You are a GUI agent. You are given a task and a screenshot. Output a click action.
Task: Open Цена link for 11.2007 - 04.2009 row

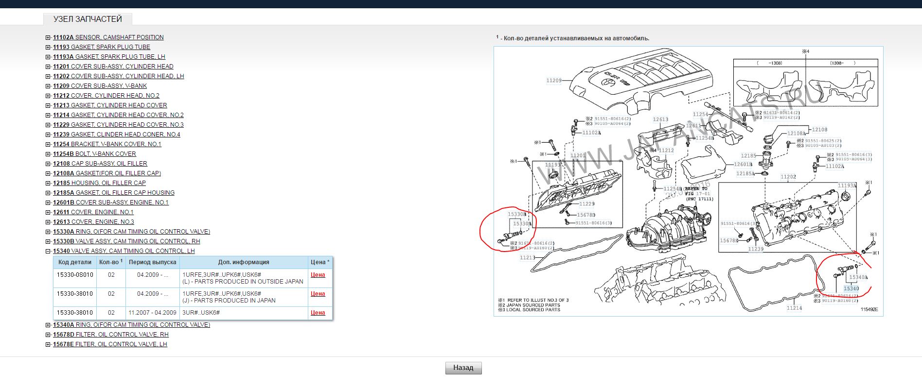point(318,313)
